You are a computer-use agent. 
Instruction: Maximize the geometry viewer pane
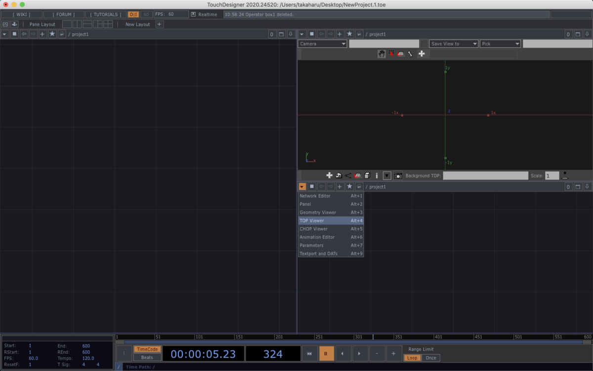point(578,34)
